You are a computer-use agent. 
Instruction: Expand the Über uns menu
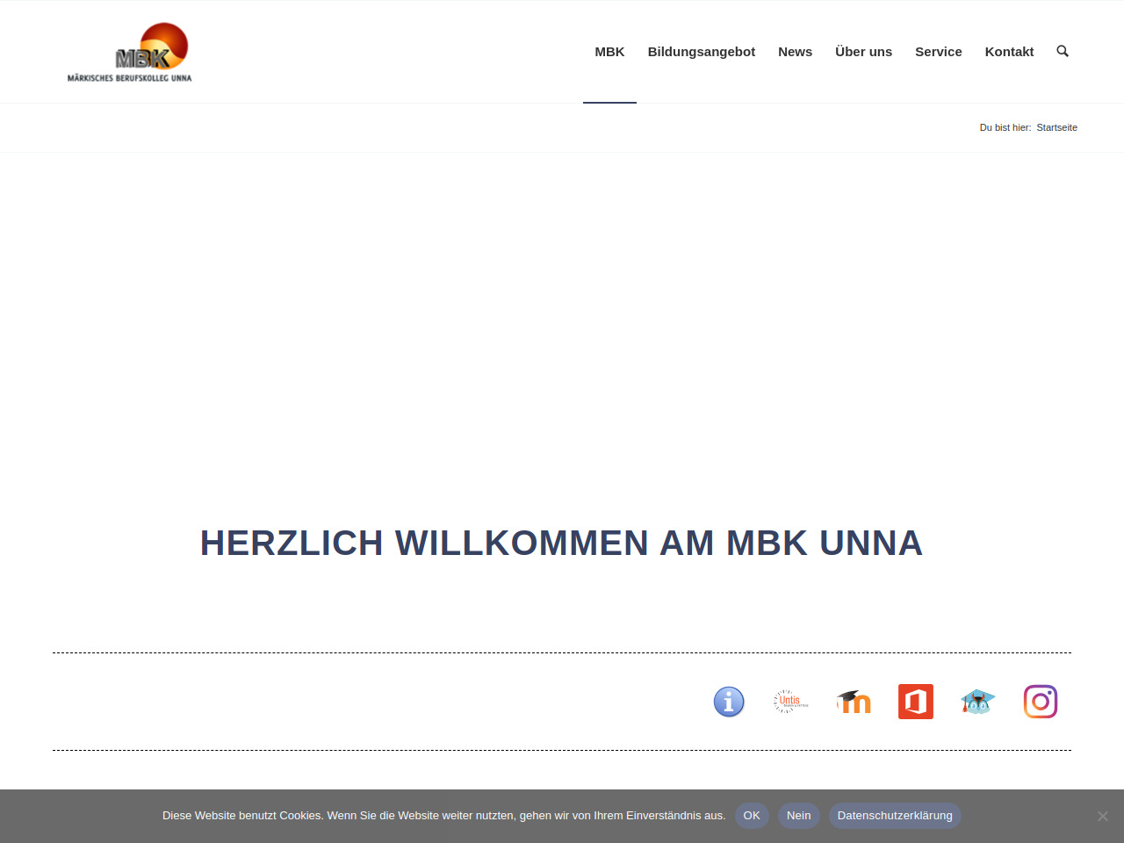pyautogui.click(x=863, y=52)
